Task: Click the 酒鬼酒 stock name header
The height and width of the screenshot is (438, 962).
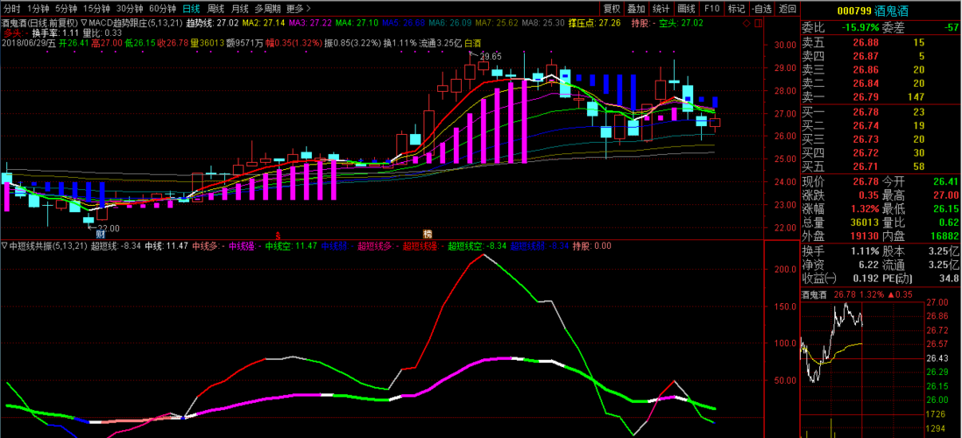Action: point(893,10)
